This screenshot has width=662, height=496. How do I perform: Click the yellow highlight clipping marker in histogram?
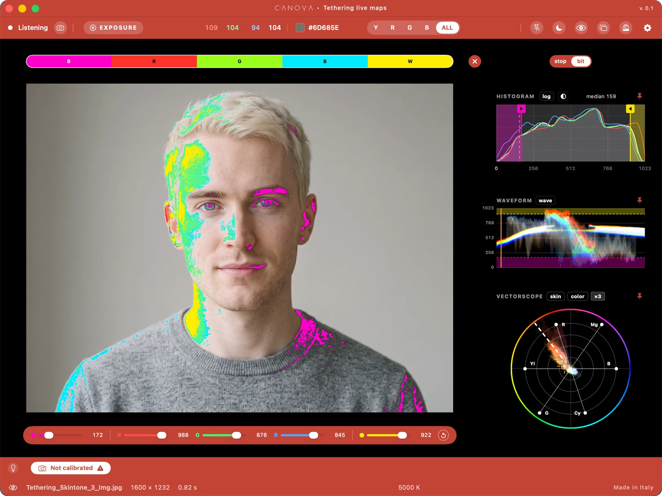tap(630, 109)
